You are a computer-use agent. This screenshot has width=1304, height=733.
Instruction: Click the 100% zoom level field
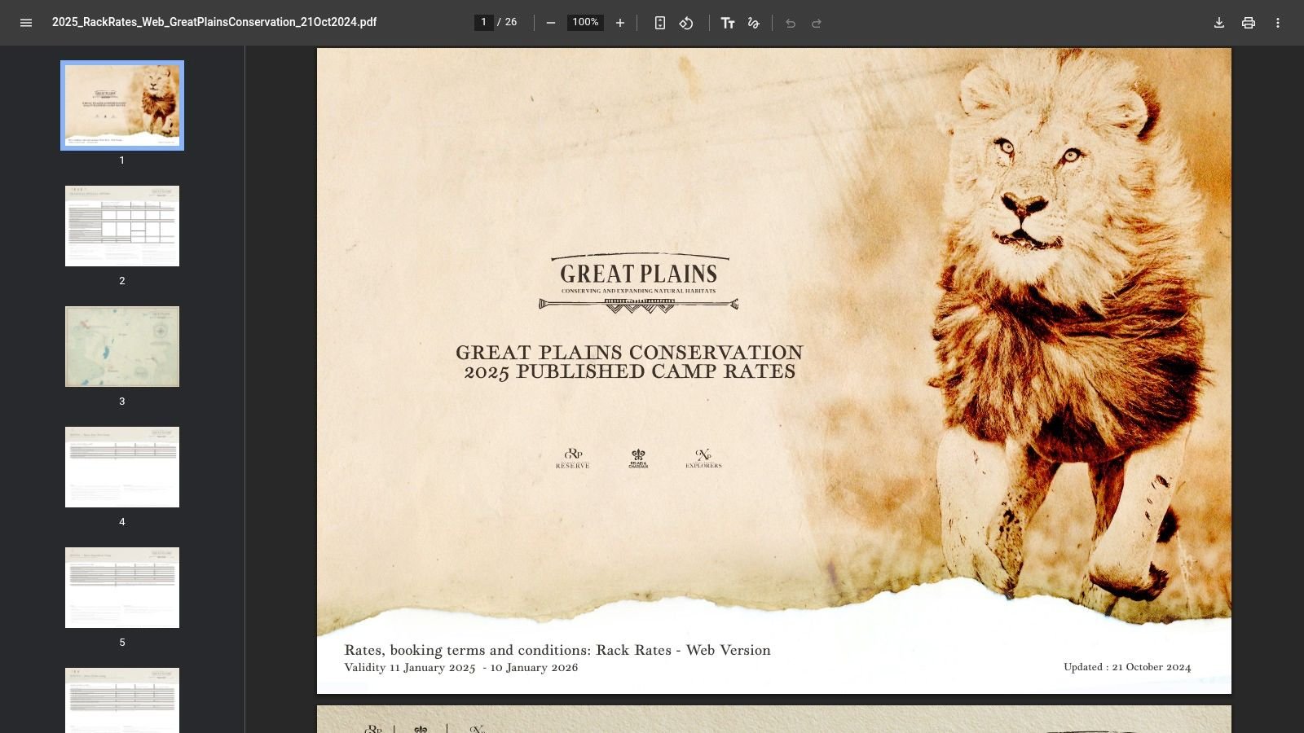click(x=585, y=22)
